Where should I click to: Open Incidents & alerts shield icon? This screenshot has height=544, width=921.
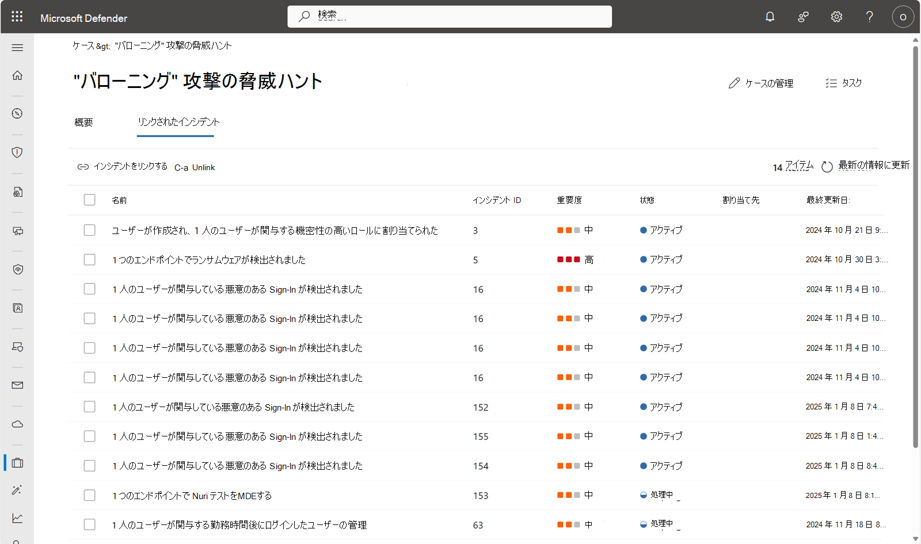tap(17, 152)
